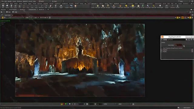Select the Torus shelf tool
Screen dimensions: 194x109
(x=15, y=6)
